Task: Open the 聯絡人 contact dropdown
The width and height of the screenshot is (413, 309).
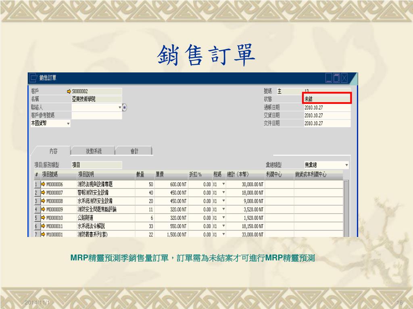Action: [x=120, y=107]
